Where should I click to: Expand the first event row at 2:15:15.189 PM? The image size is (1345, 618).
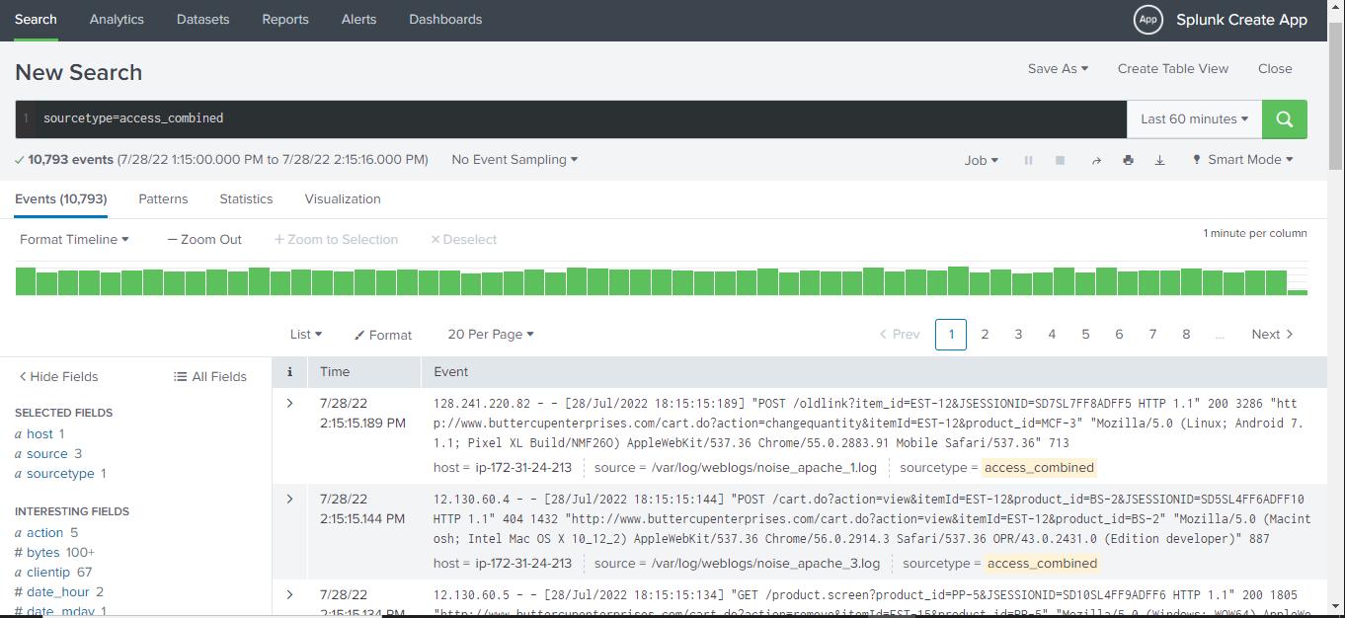pos(289,403)
